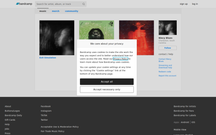Viewport: 216px width, 135px height.
Task: Click Report this account
Action: point(167,76)
